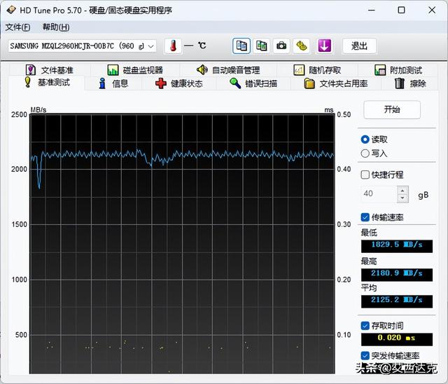448x384 pixels.
Task: Switch to the 信息 tab
Action: (x=113, y=83)
